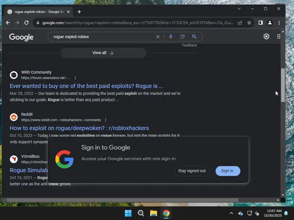View site information lock icon
The width and height of the screenshot is (294, 220).
click(38, 23)
